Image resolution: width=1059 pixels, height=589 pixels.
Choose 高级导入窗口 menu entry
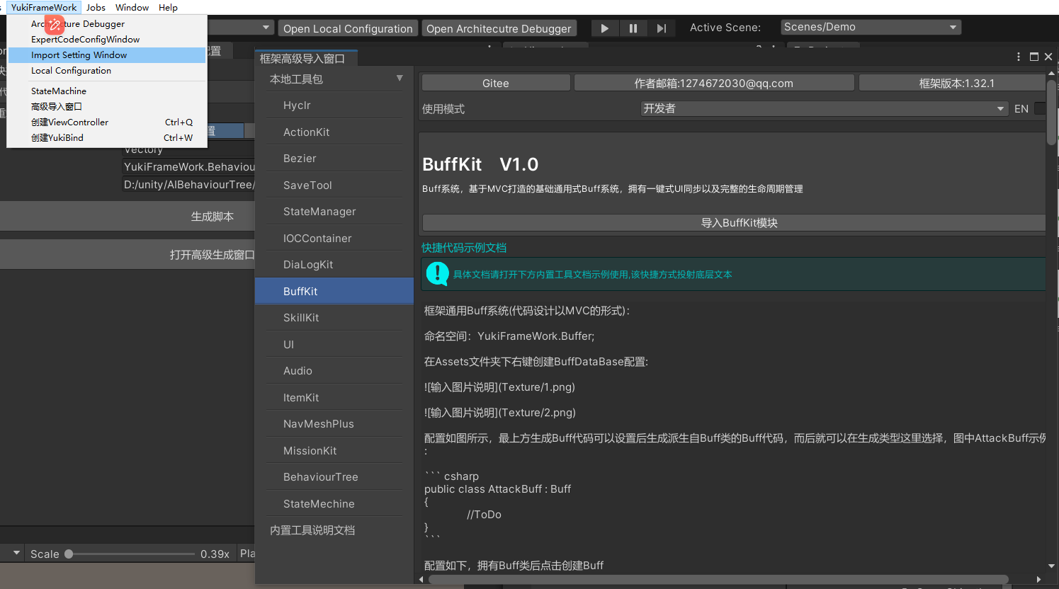pos(106,106)
